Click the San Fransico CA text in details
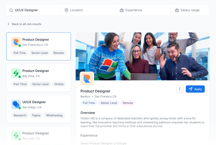Screen dimensions: 216x145 [105, 96]
